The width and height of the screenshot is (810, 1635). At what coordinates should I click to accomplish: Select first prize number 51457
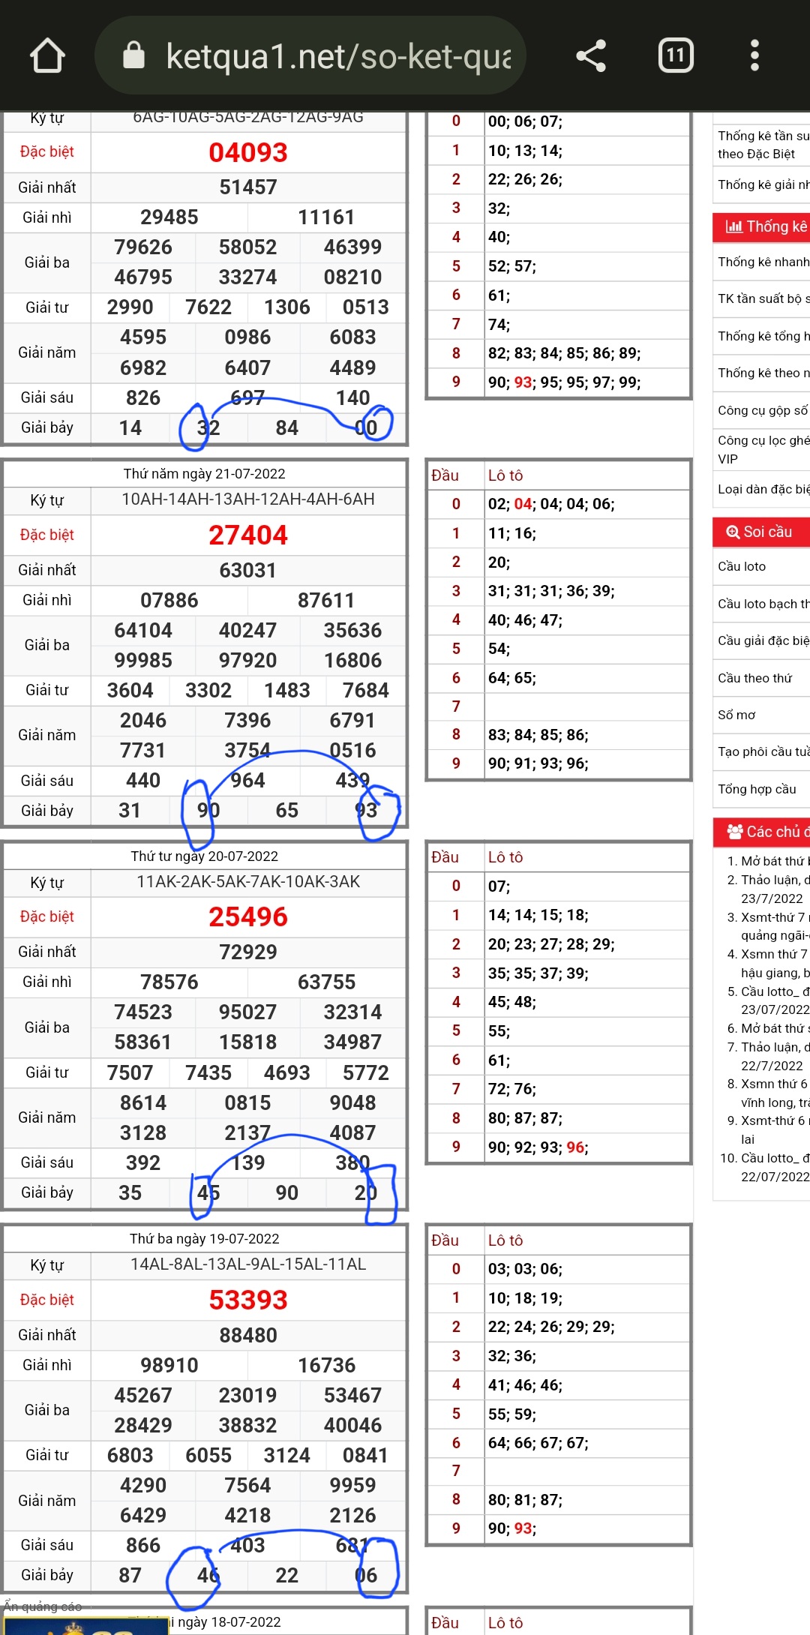248,187
